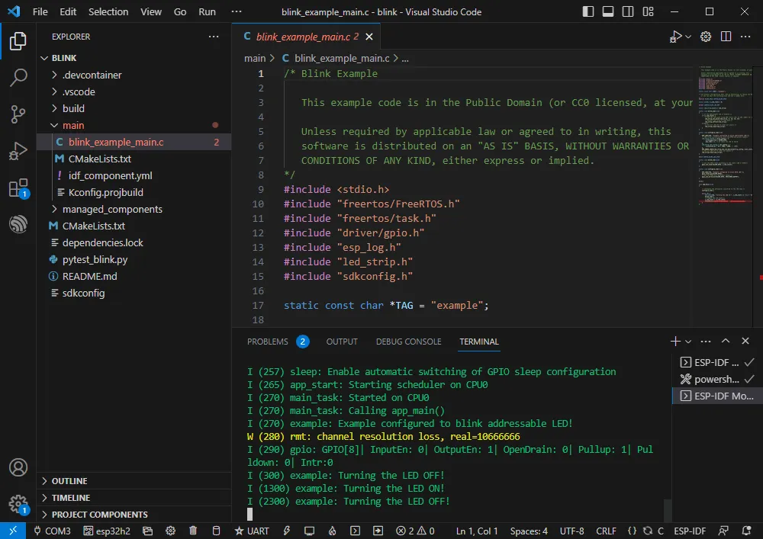The height and width of the screenshot is (539, 763).
Task: Expand the OUTLINE section
Action: pyautogui.click(x=69, y=481)
